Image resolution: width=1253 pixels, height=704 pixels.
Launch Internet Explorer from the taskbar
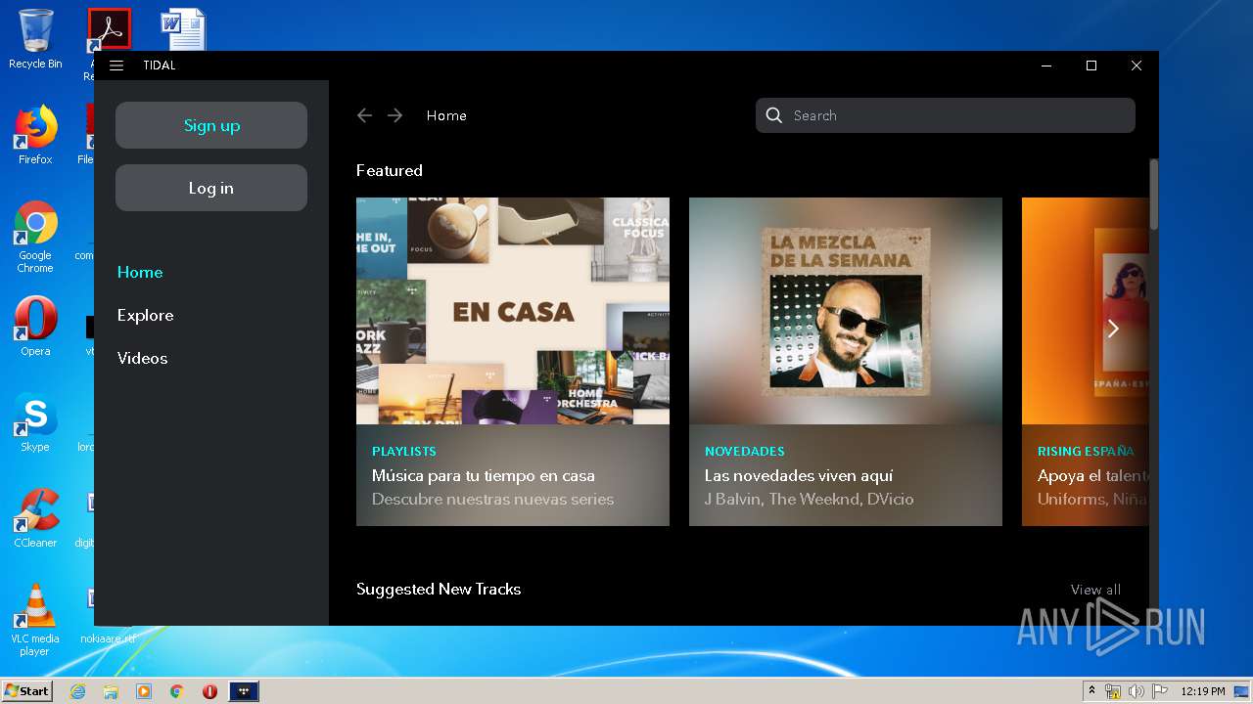tap(77, 691)
